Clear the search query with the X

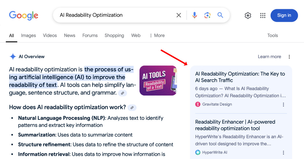coord(179,15)
